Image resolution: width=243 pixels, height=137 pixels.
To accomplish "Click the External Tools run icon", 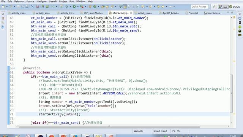I will 82,6.
